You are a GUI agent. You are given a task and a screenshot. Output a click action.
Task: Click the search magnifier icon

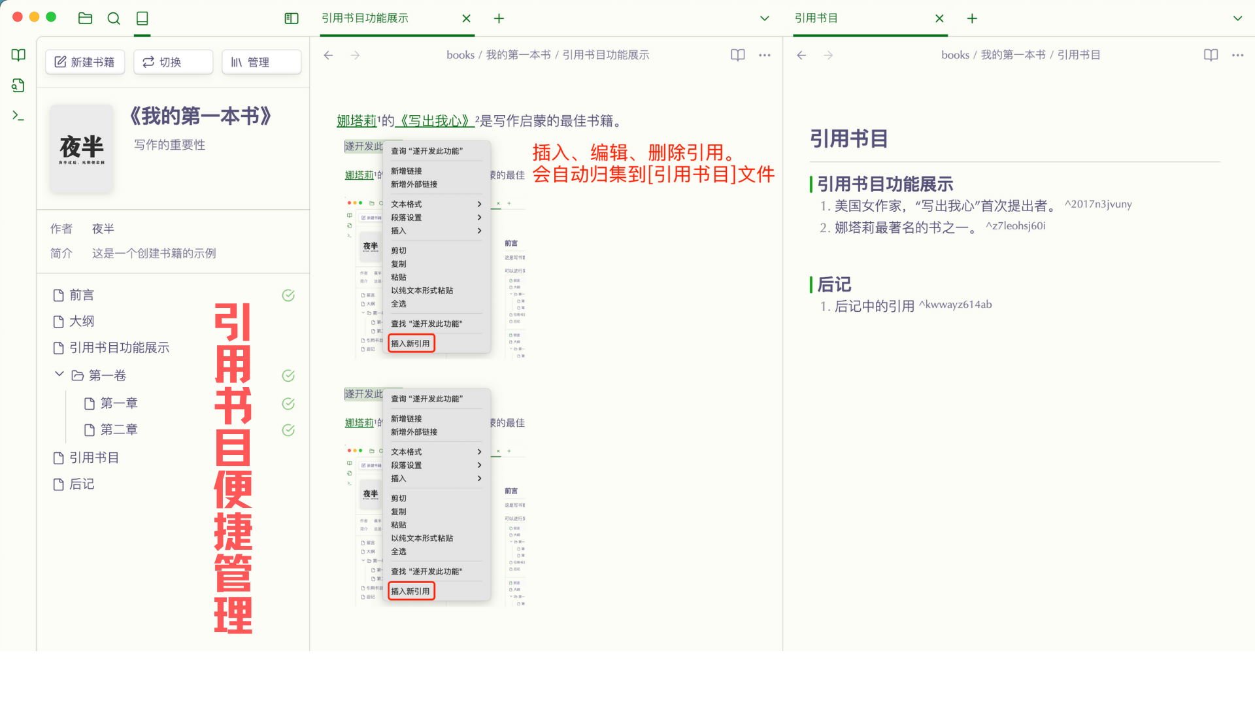coord(114,18)
